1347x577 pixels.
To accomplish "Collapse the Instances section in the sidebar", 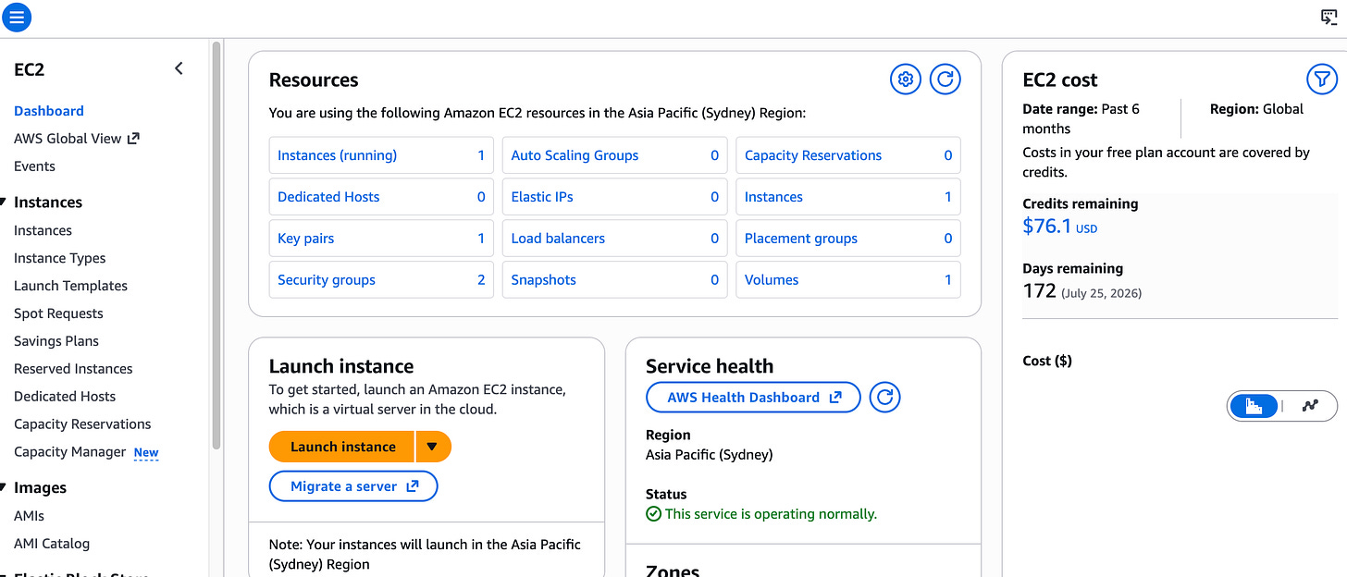I will (7, 202).
